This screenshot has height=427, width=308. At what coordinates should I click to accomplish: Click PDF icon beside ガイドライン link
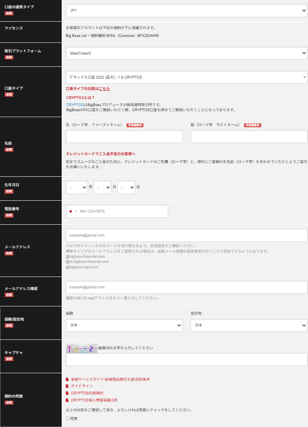67,386
